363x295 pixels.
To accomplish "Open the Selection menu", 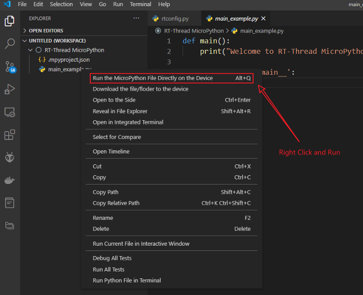I will tap(61, 4).
